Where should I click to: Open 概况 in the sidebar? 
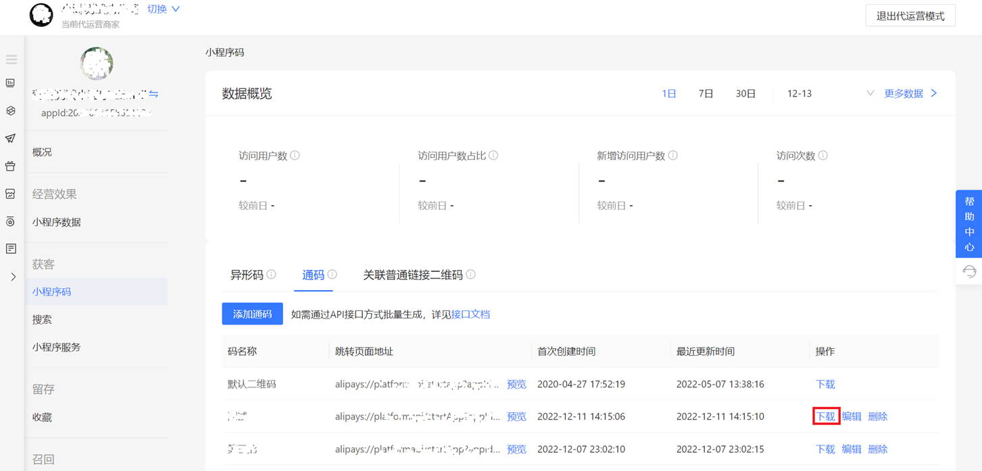(42, 153)
